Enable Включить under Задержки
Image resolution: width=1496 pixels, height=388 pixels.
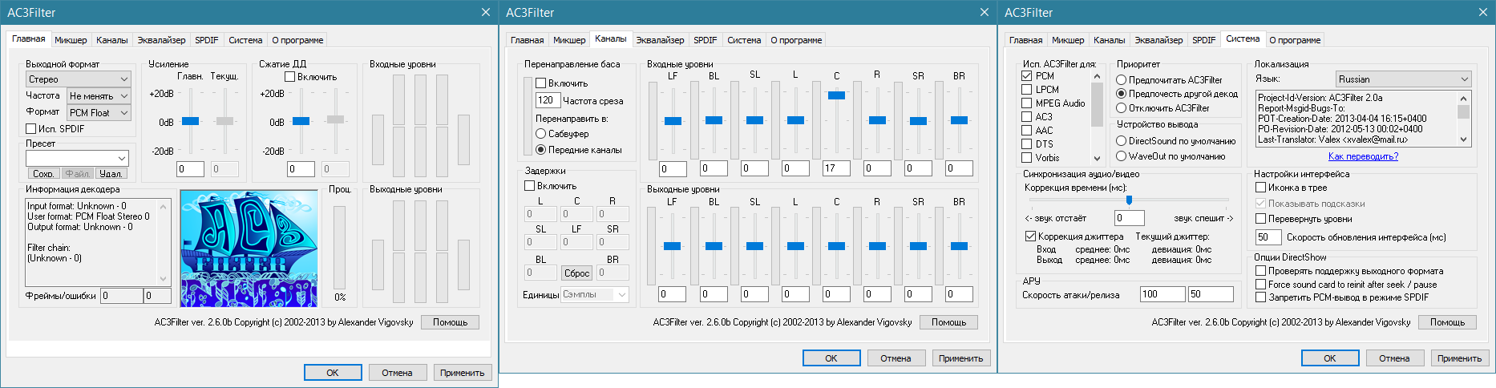pos(551,186)
